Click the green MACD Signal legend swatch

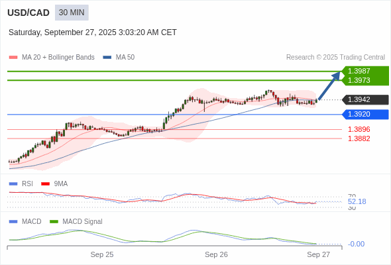pos(54,221)
